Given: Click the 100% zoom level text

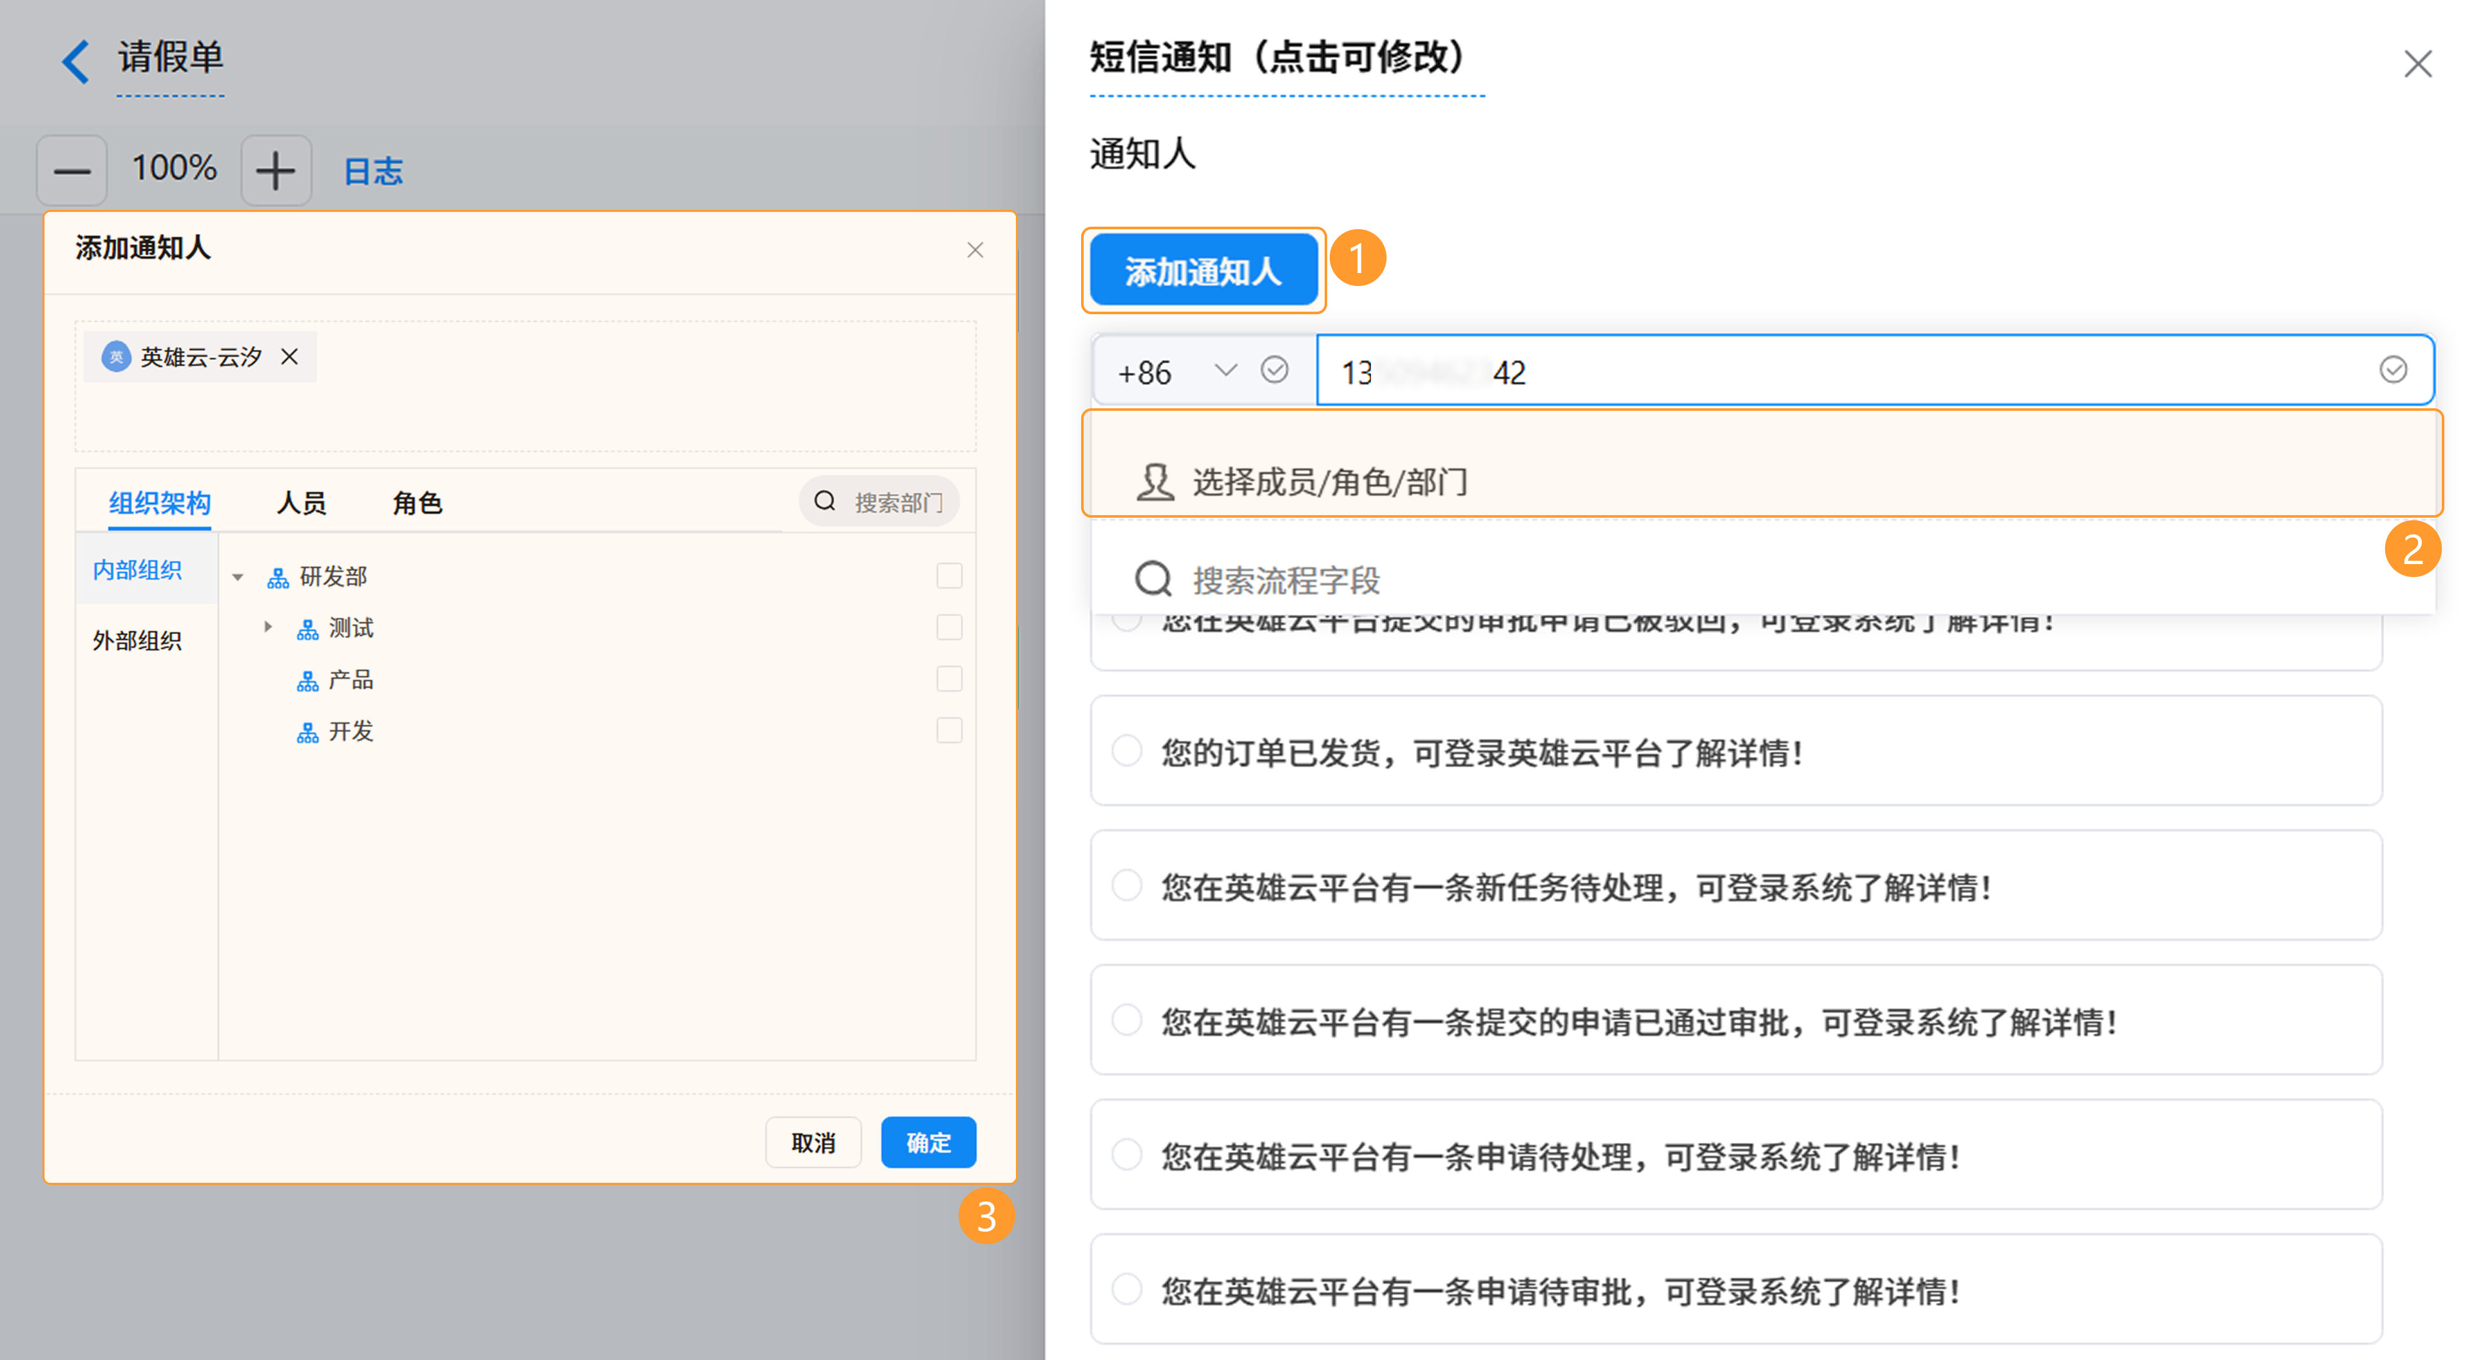Looking at the screenshot, I should pos(174,168).
